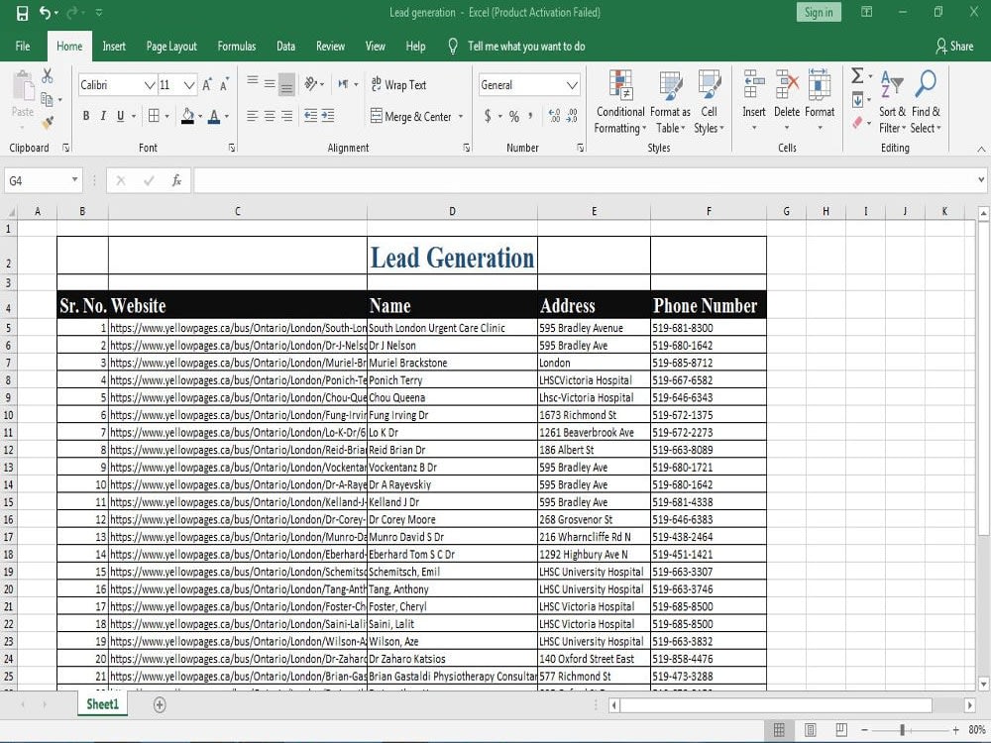This screenshot has width=991, height=743.
Task: Click the Borders grid icon
Action: click(x=154, y=116)
